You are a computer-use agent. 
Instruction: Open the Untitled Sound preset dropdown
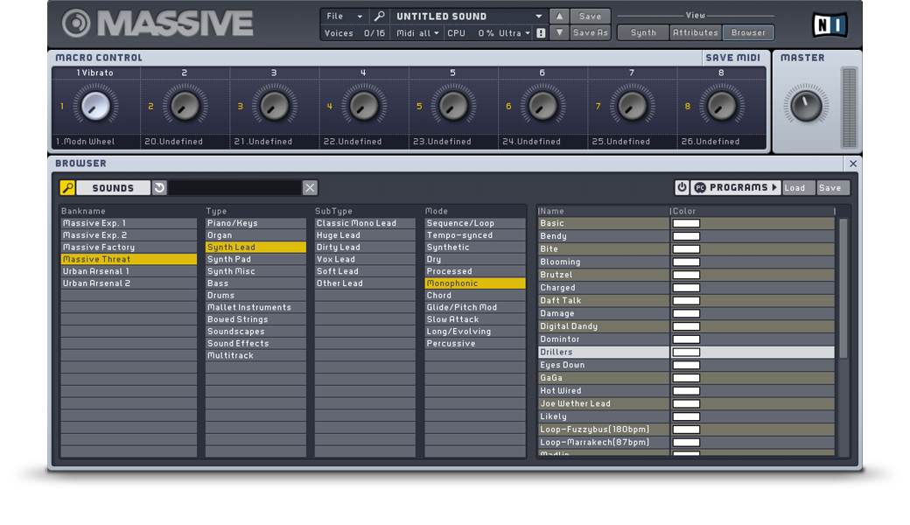click(469, 17)
